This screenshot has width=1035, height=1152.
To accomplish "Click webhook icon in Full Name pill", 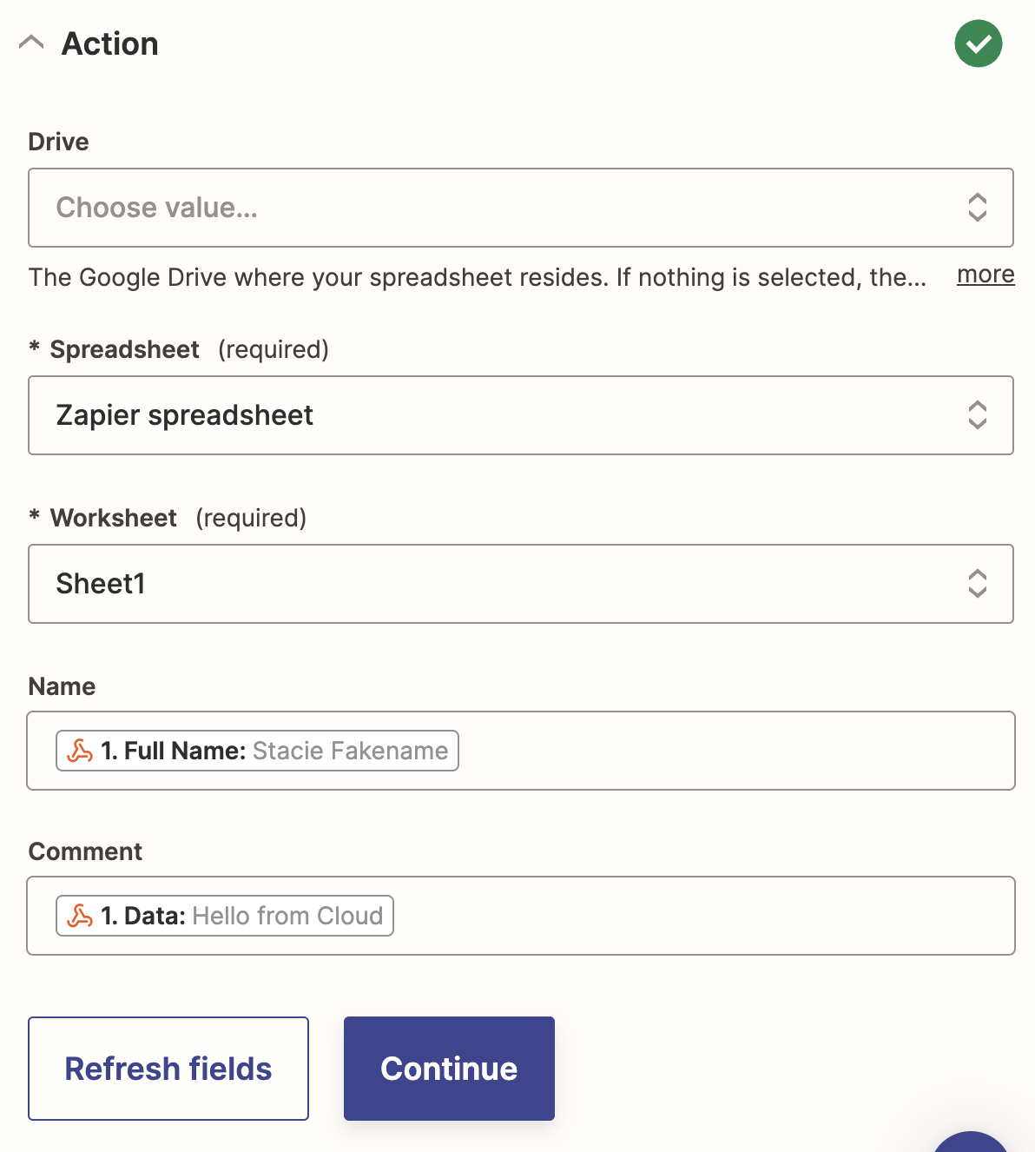I will 80,751.
